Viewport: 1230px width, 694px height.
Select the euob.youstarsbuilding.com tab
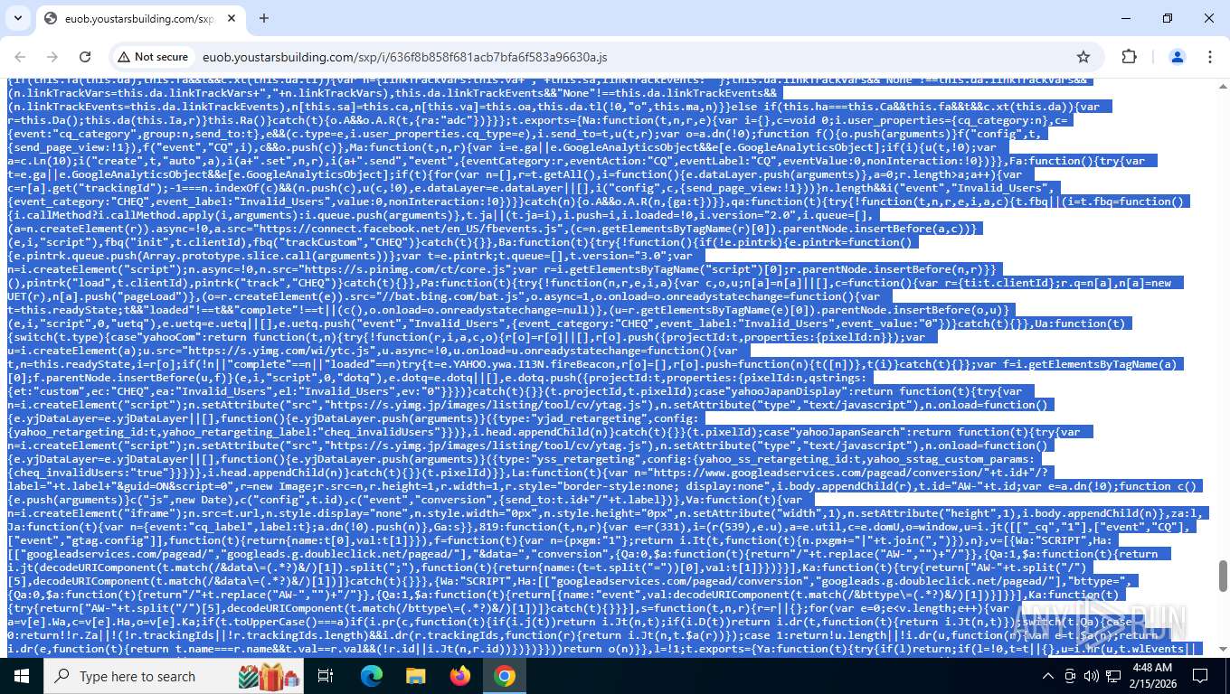pos(138,18)
